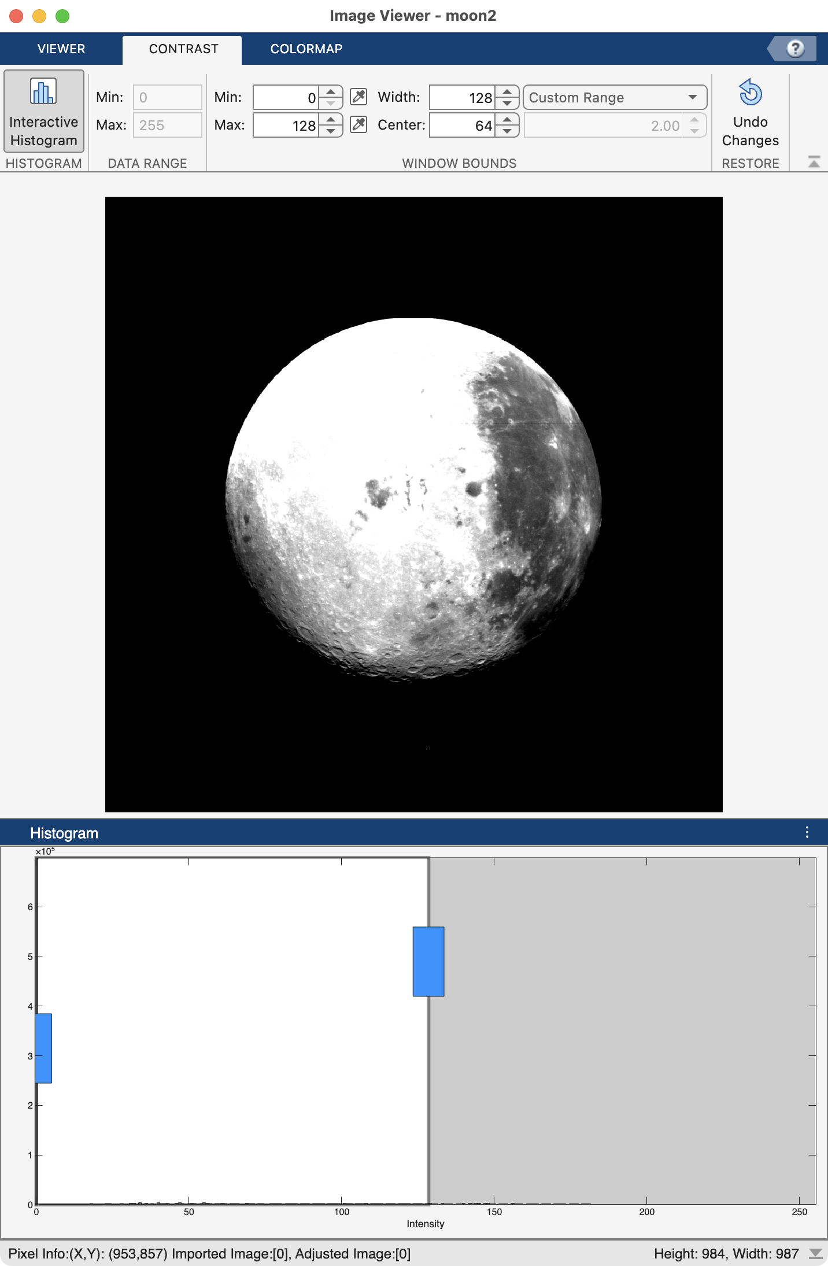Pick Min value with eyedropper icon
The height and width of the screenshot is (1266, 828).
coord(358,97)
